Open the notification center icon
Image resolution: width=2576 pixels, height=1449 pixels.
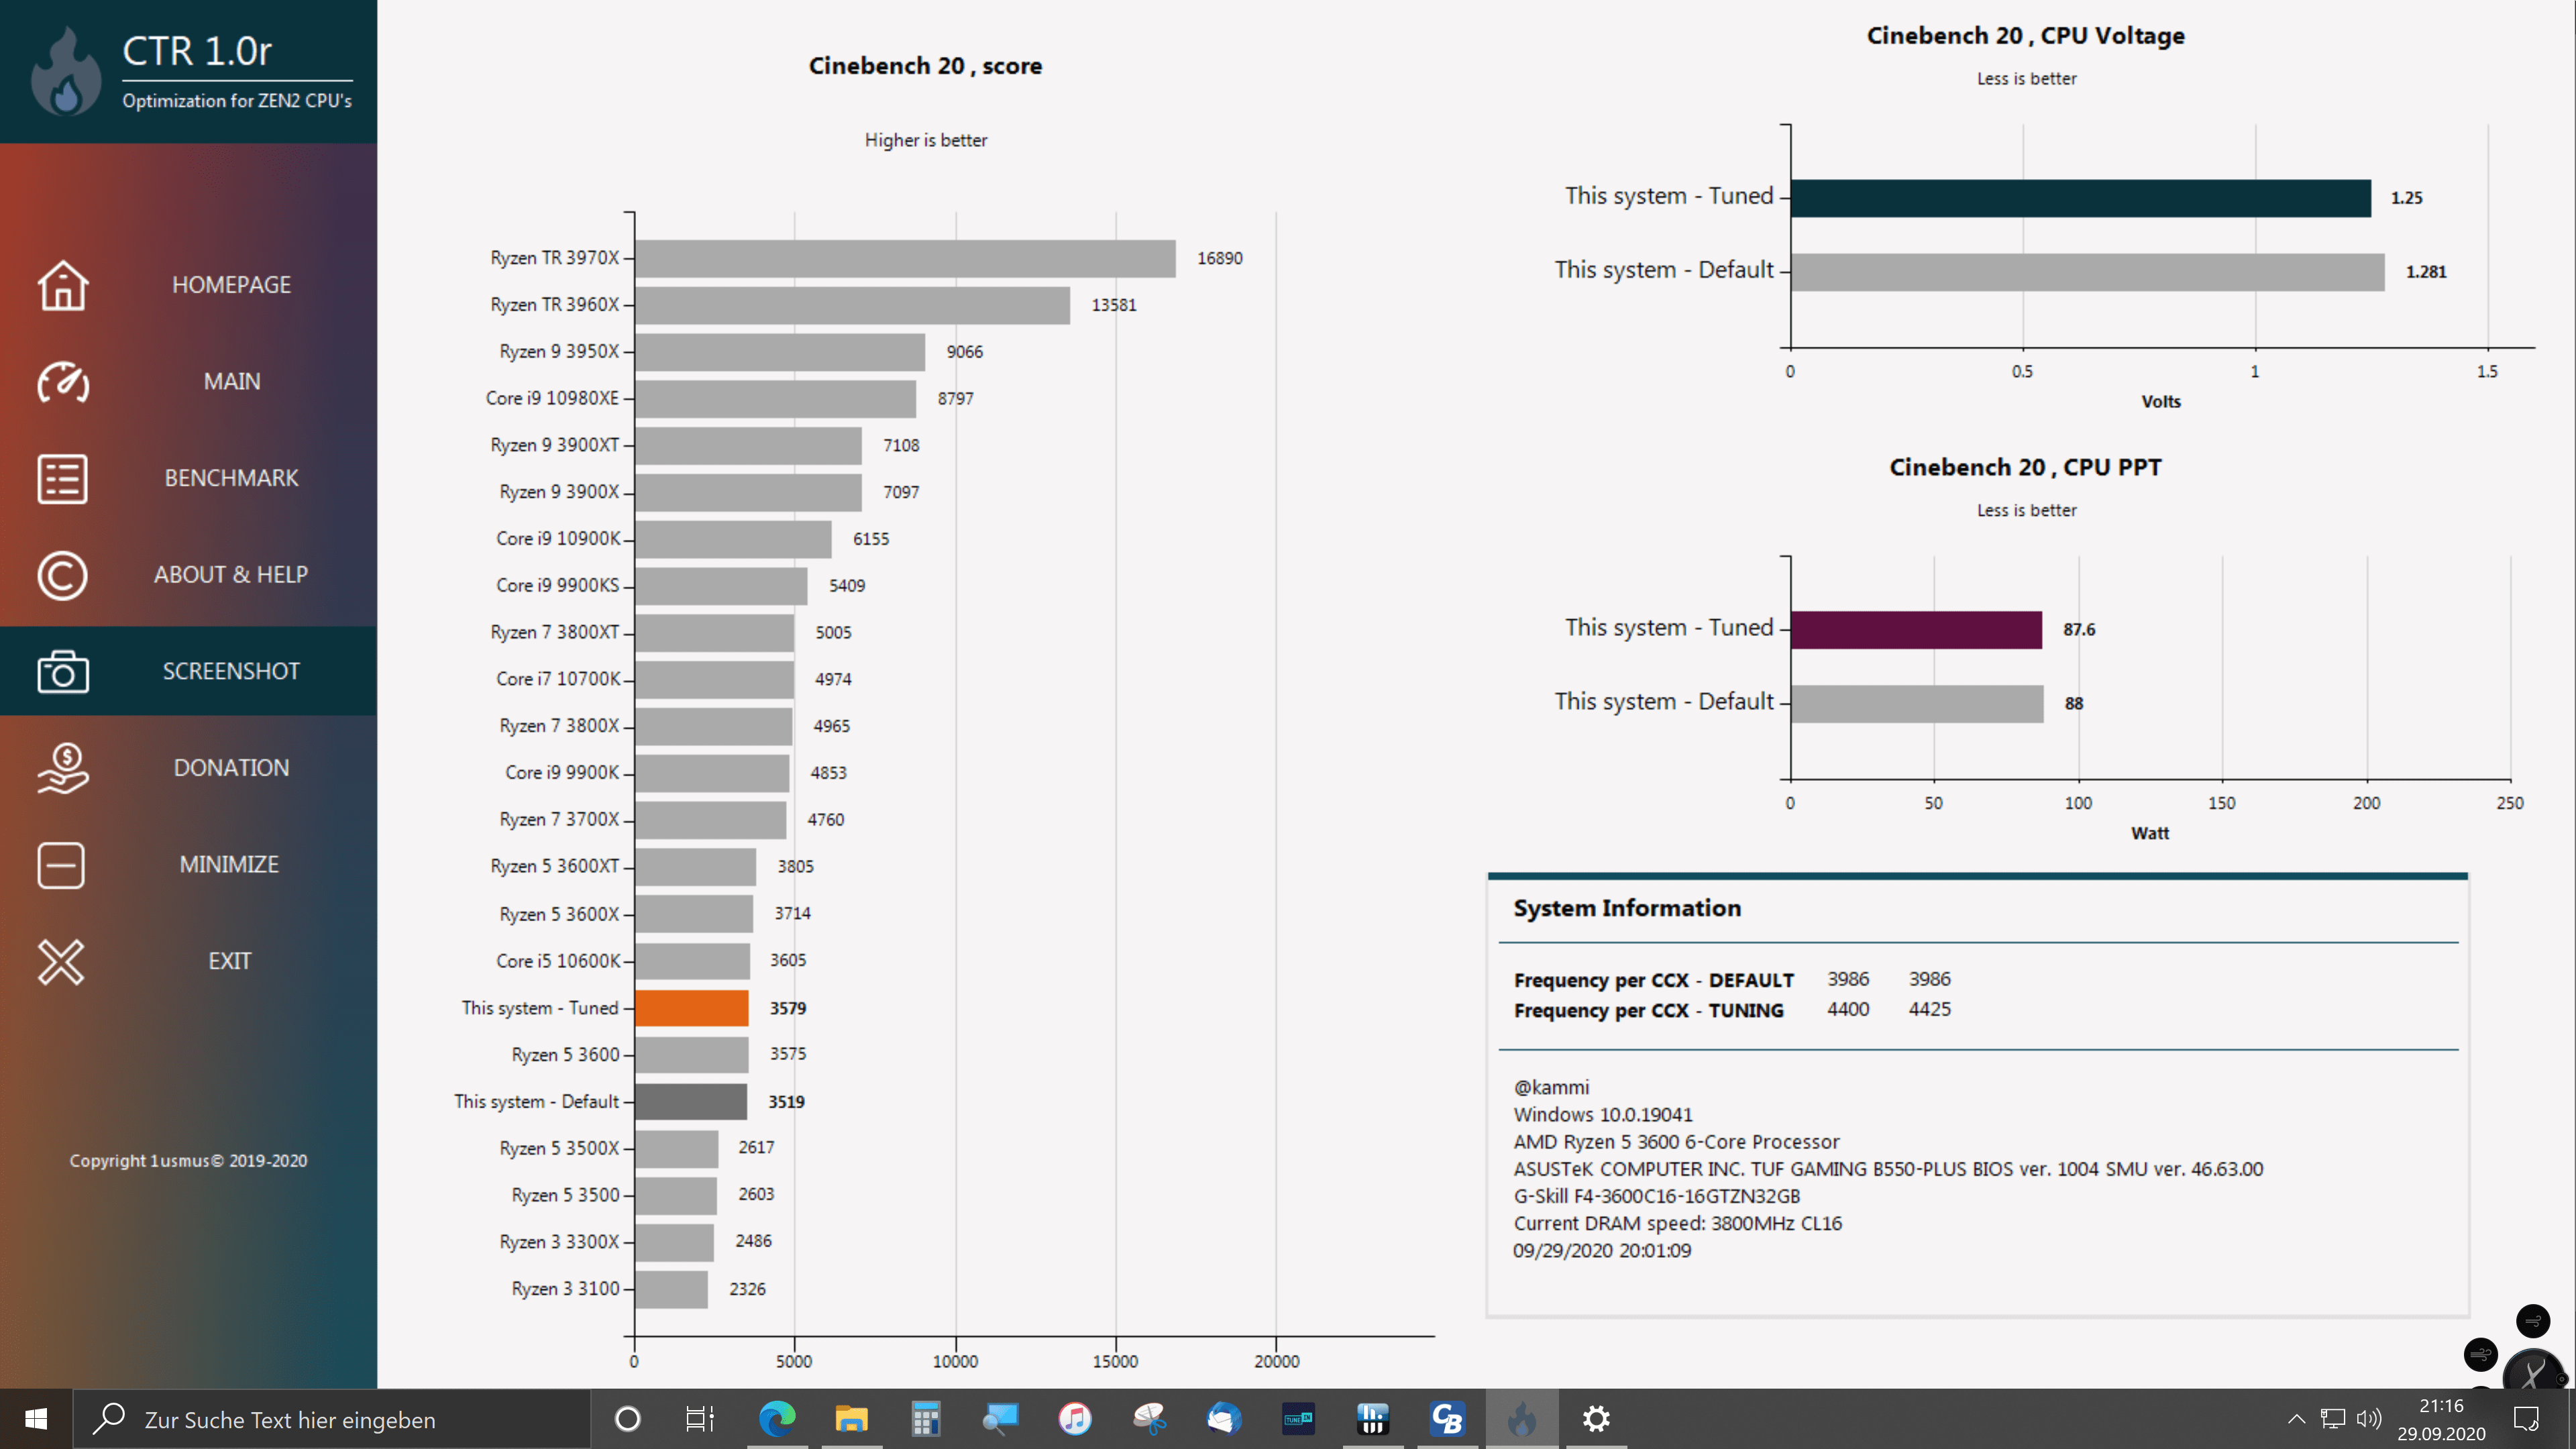coord(2527,1418)
